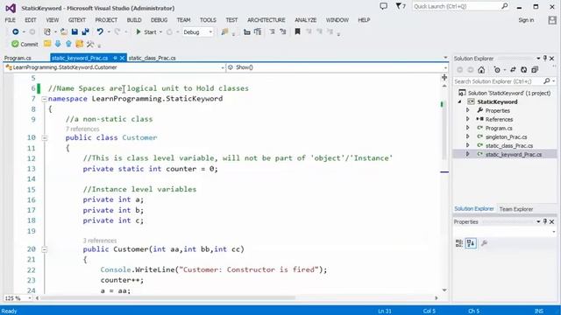Click the blue down-arrow Pull icon
Screen dimensions: 561x315
tap(58, 44)
